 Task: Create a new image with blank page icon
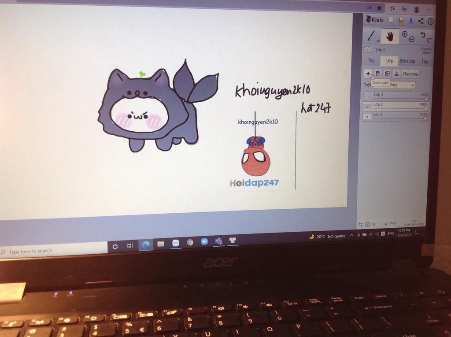391,19
